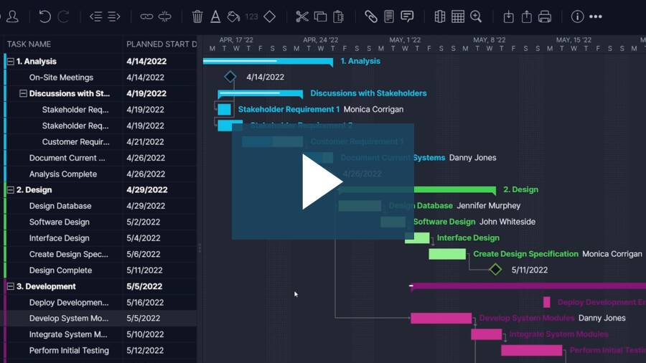Click the Create Design Specification Gantt bar

point(447,254)
